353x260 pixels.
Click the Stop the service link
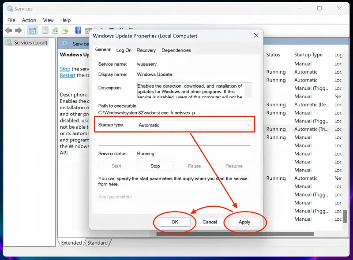[x=65, y=69]
